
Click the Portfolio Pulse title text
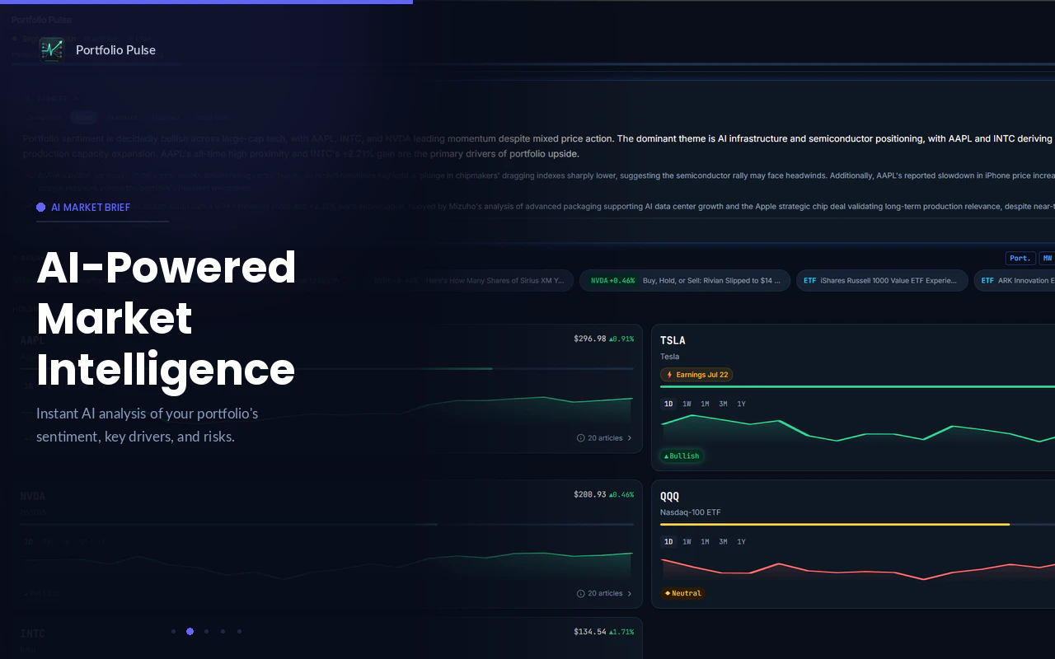115,50
